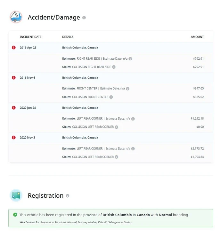Click info icon beside COLLISION FRONT CENTER claim
This screenshot has height=231, width=221.
pos(111,97)
